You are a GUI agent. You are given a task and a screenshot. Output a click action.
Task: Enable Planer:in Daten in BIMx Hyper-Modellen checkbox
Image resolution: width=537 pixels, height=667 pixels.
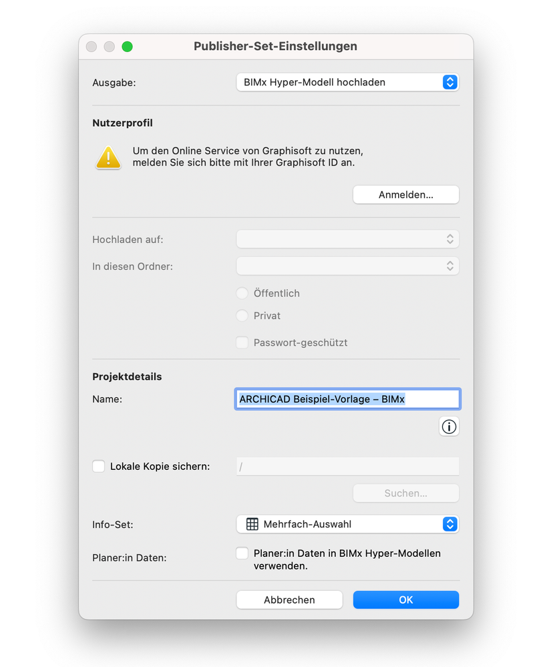(242, 553)
